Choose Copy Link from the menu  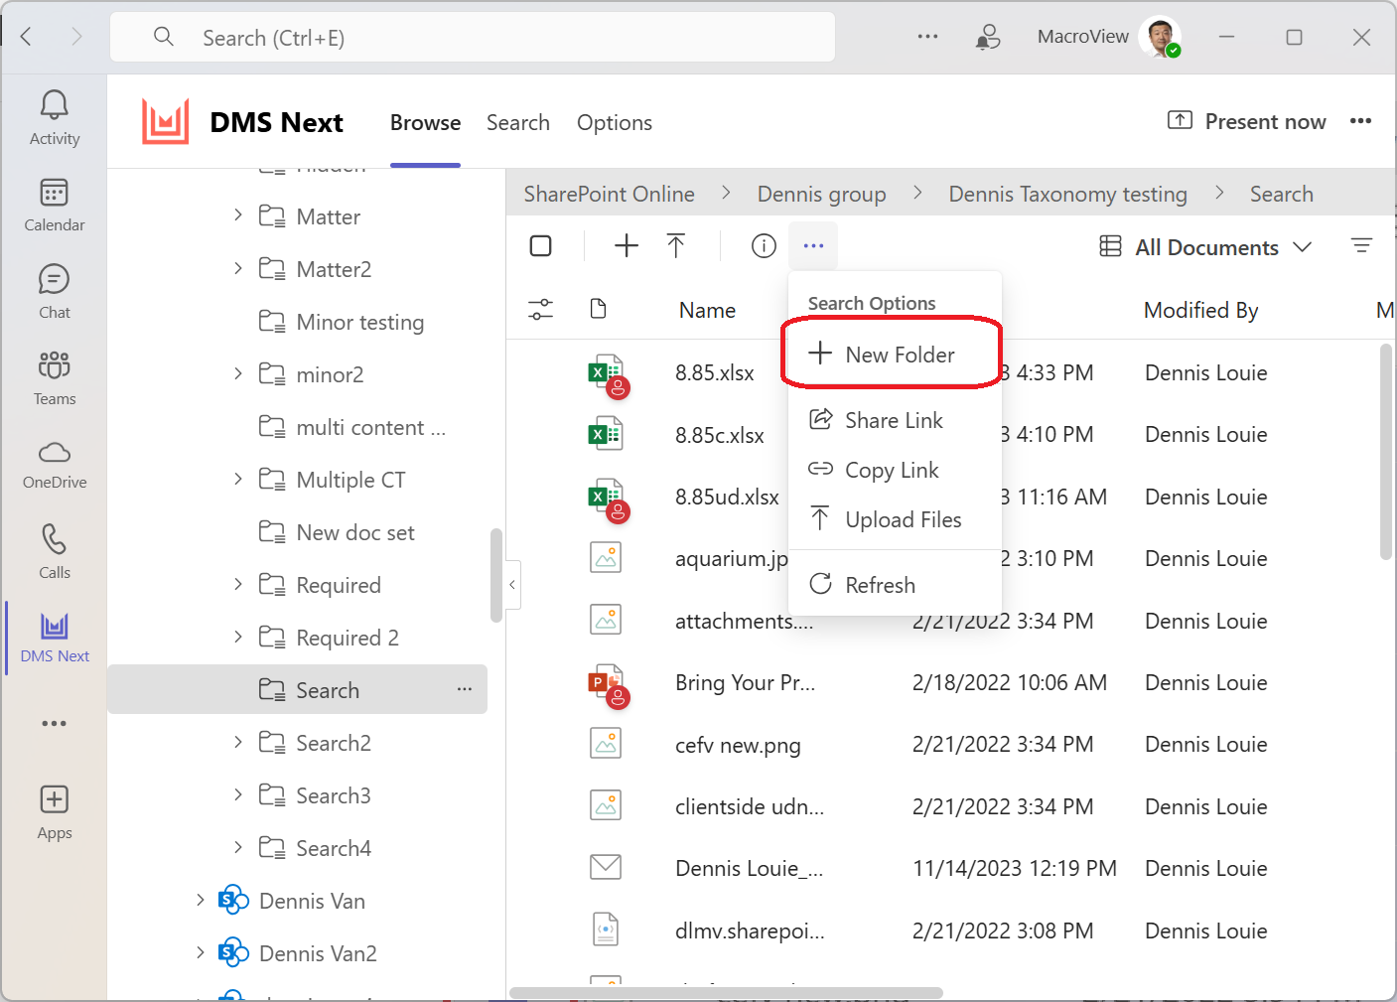point(895,470)
